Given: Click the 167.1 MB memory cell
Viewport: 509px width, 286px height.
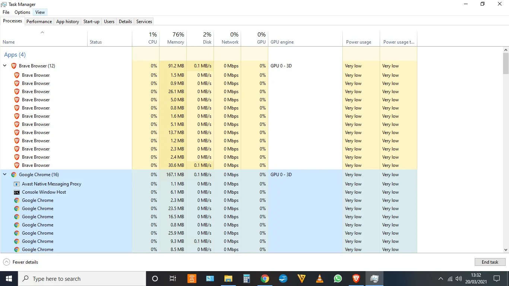Looking at the screenshot, I should [x=173, y=175].
